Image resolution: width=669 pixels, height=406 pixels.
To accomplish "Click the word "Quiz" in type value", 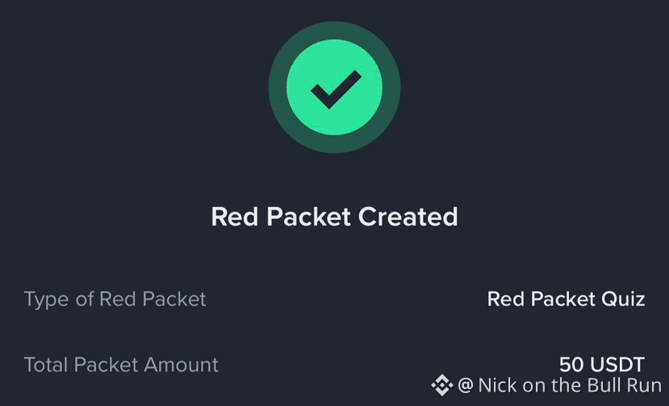I will pos(622,300).
